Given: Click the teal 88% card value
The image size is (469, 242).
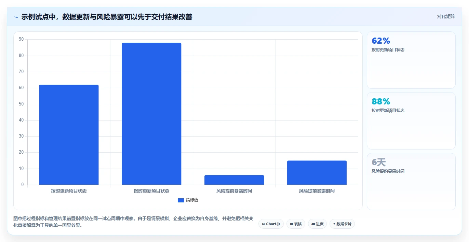Looking at the screenshot, I should 381,101.
